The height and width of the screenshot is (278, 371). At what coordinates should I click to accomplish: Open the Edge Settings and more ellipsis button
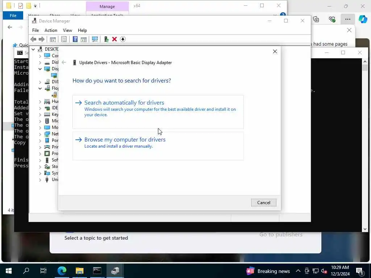pos(347,19)
